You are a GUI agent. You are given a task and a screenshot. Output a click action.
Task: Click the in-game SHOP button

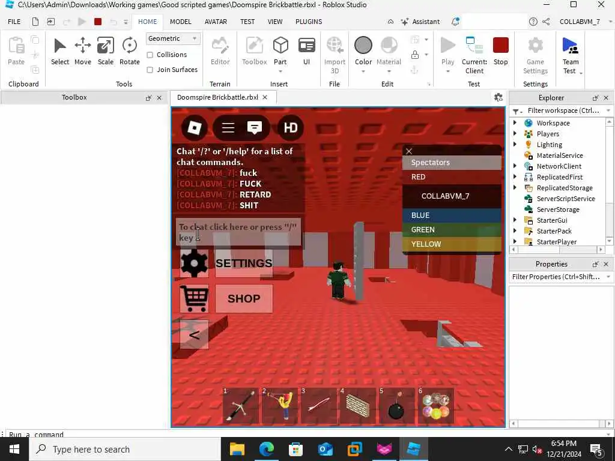pyautogui.click(x=244, y=298)
